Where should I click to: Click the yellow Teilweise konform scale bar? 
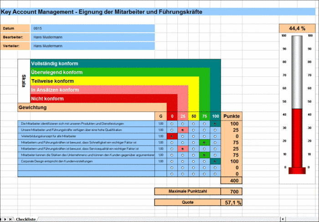115,81
